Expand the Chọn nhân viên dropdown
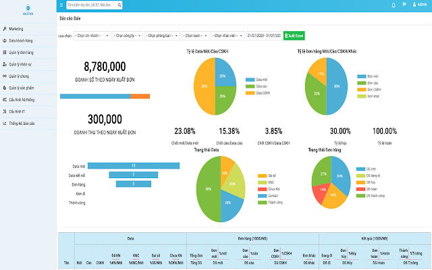Viewport: 432px width, 270px height. pos(228,36)
